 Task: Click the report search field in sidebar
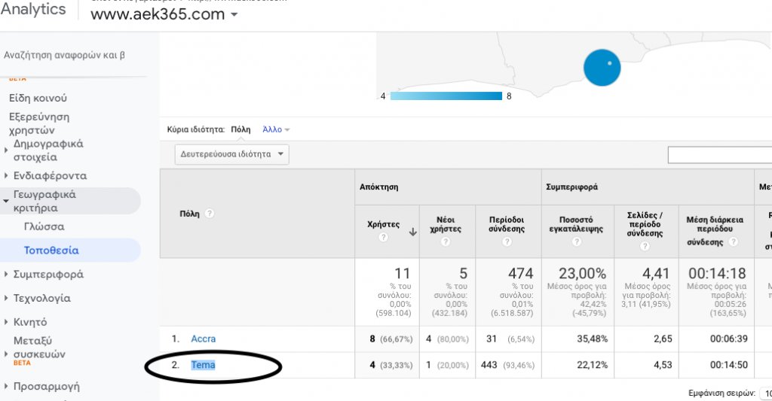pyautogui.click(x=64, y=55)
